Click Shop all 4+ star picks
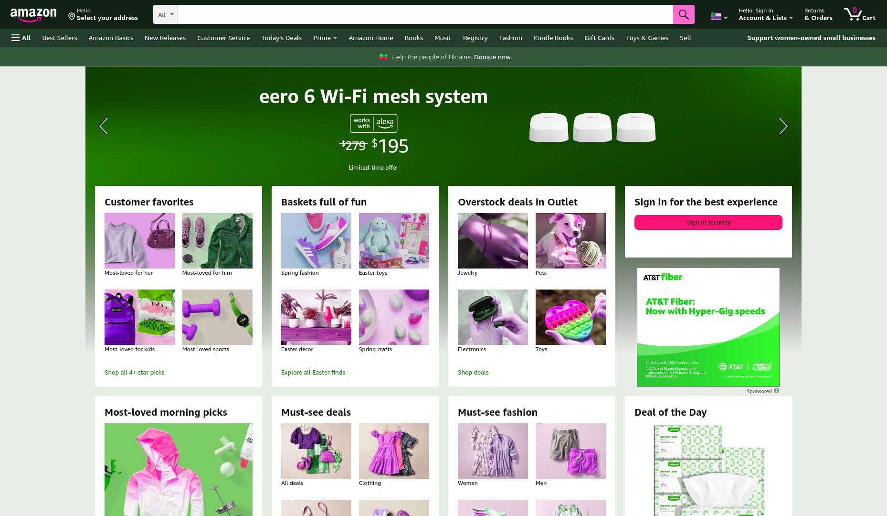The width and height of the screenshot is (887, 516). click(x=134, y=372)
